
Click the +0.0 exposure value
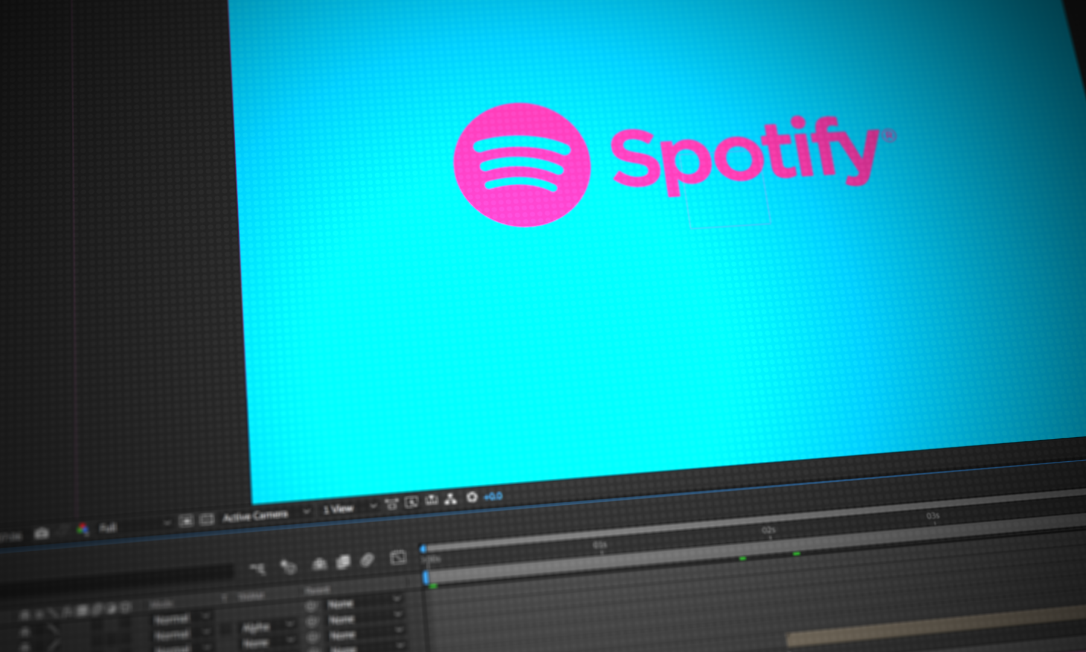point(493,496)
